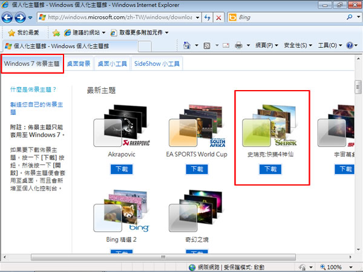Open 建議的網站 suggested sites dropdown

85,33
